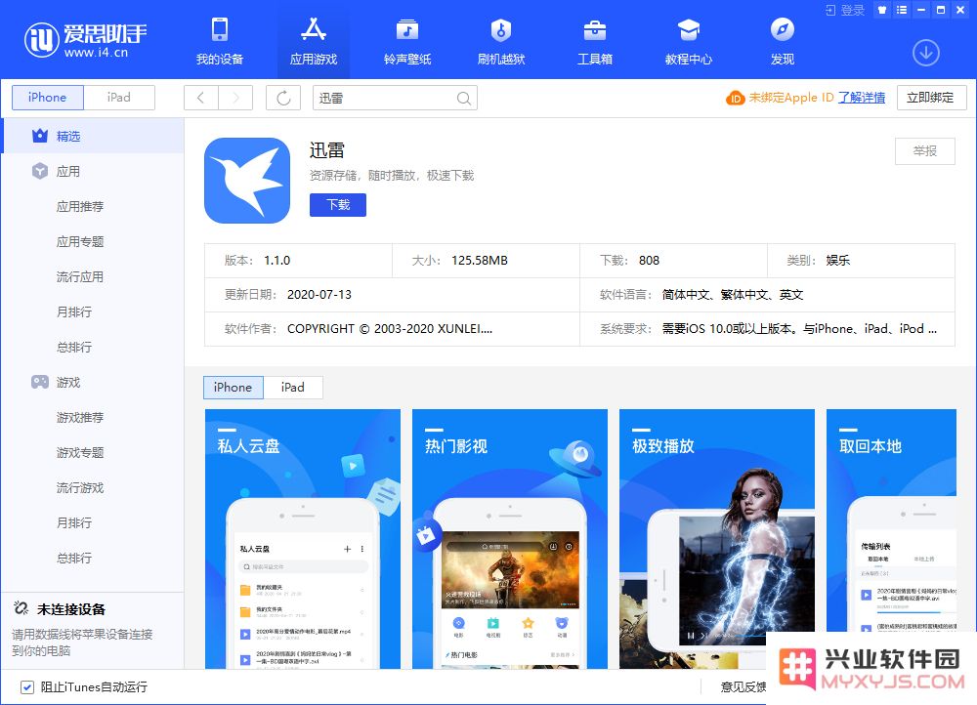Click the cube icon beside 应用
This screenshot has height=705, width=977.
coord(40,171)
